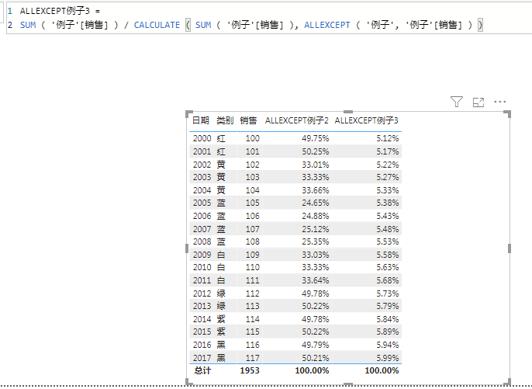Sort the table by the 日期 column header
Screen dimensions: 532x389
coord(201,120)
